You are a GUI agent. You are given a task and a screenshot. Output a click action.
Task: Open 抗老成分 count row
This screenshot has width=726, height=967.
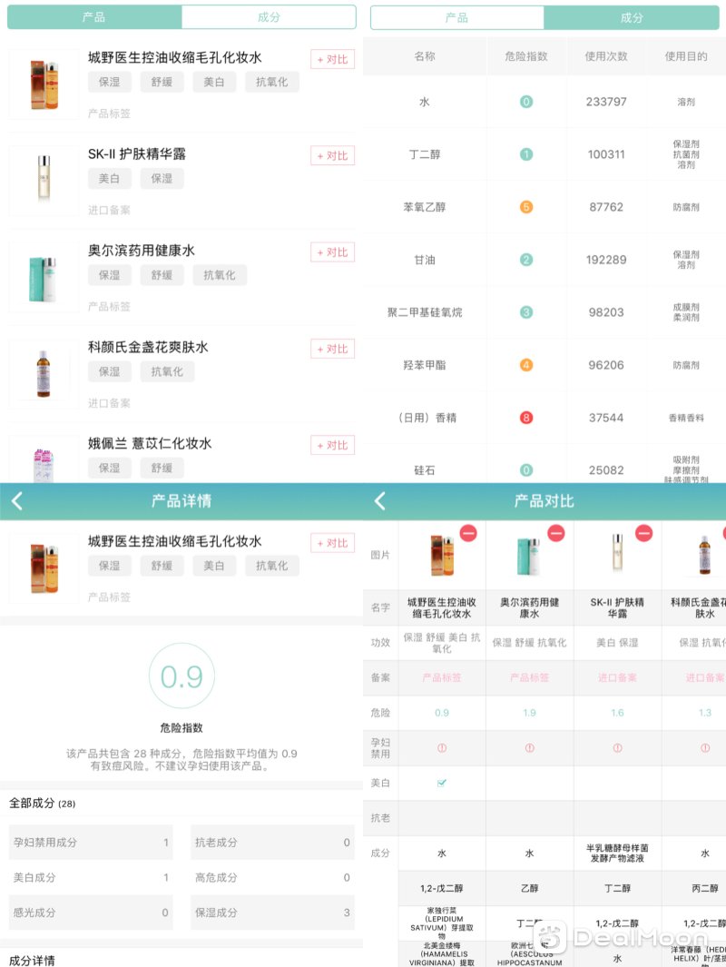(272, 843)
